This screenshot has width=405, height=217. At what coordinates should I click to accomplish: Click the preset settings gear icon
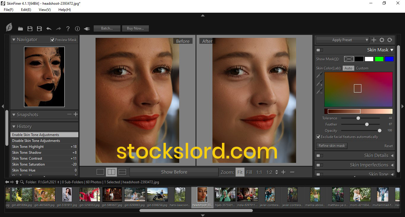click(x=382, y=40)
